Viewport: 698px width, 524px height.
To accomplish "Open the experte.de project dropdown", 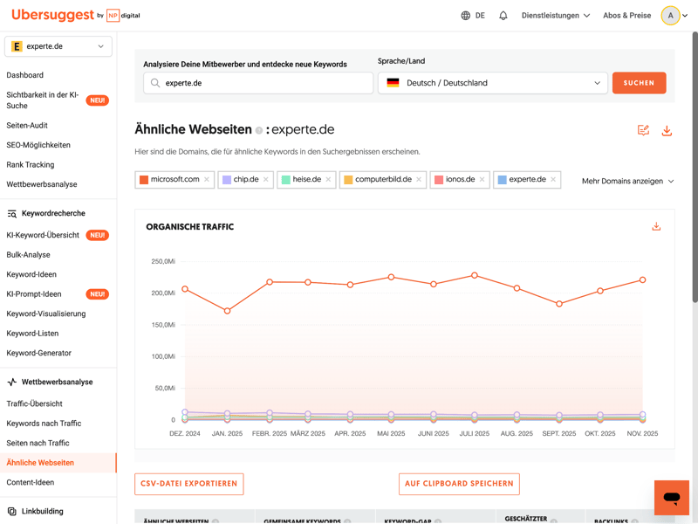I will [x=58, y=46].
